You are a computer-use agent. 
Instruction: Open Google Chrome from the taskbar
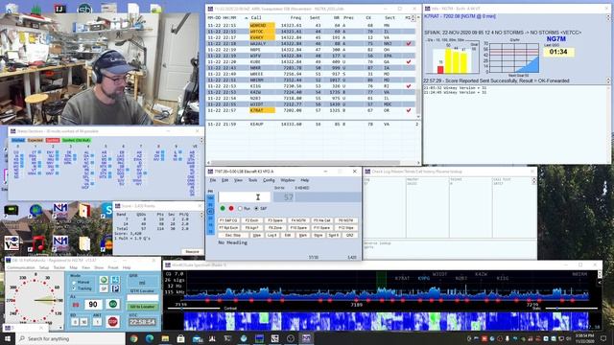[134, 338]
